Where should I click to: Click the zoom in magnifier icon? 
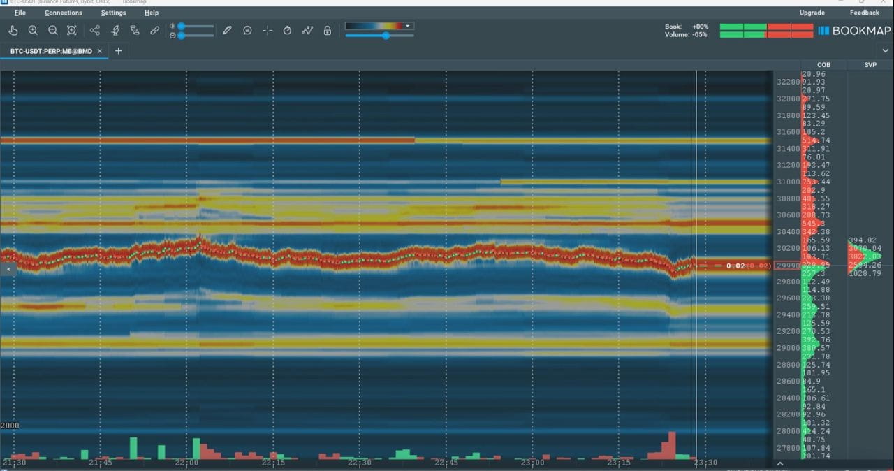click(33, 30)
